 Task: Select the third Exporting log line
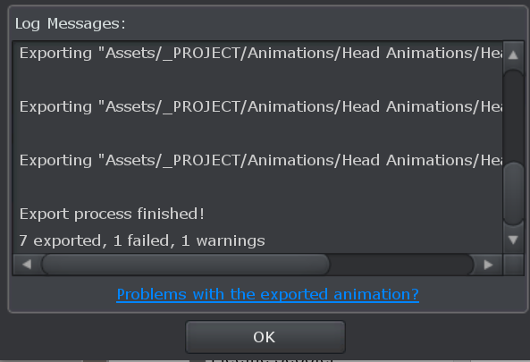pyautogui.click(x=261, y=160)
